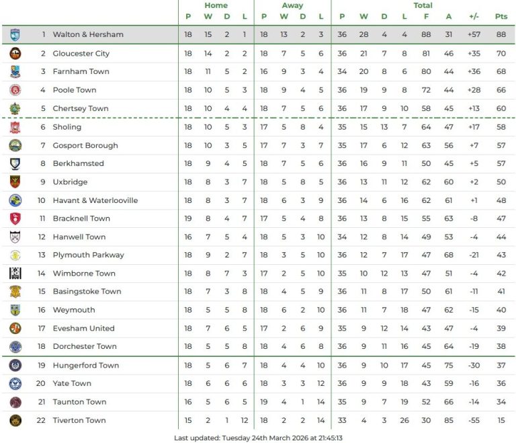Click the Walton & Hersham club crest

point(15,34)
